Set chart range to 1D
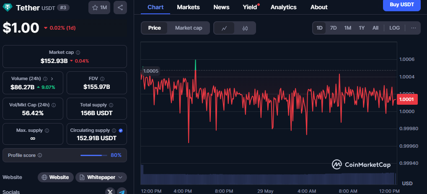 (319, 28)
